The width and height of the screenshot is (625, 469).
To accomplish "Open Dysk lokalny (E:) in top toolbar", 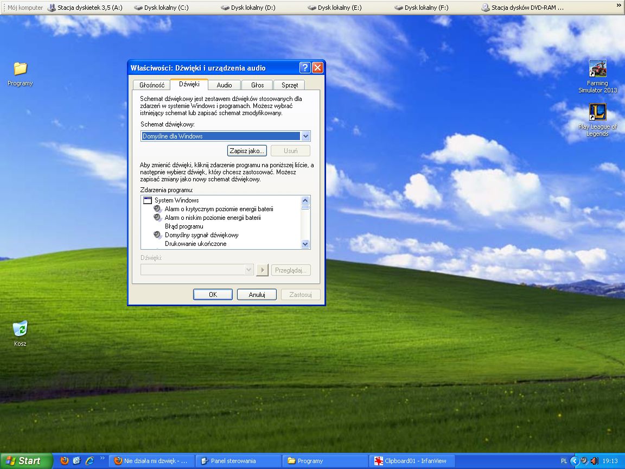I will click(x=335, y=8).
